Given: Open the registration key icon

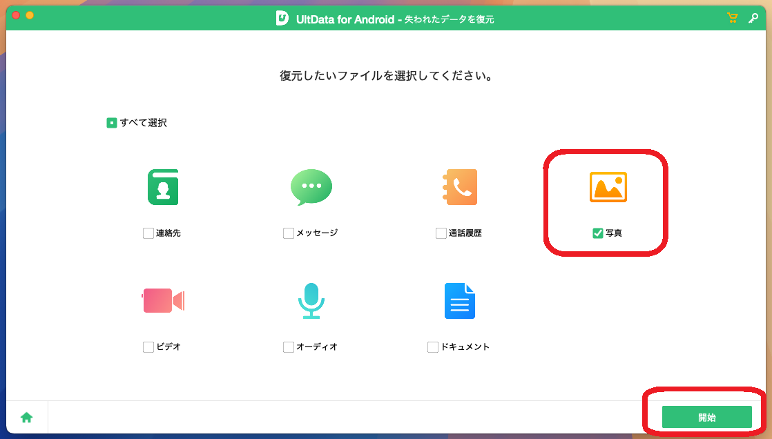Looking at the screenshot, I should coord(753,18).
